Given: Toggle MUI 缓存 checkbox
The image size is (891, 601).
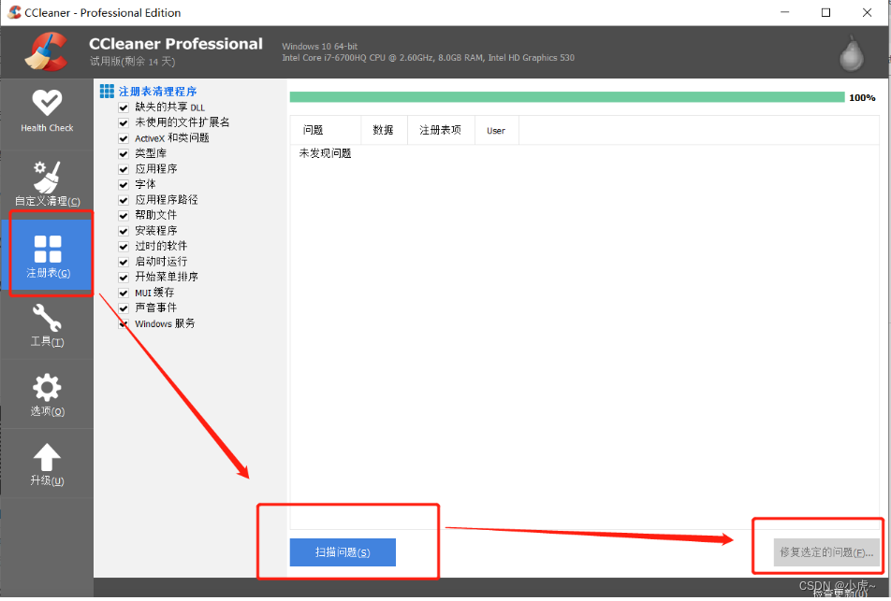Looking at the screenshot, I should (x=124, y=293).
